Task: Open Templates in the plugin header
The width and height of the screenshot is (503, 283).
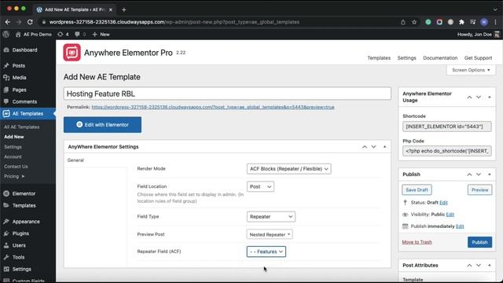Action: tap(379, 58)
